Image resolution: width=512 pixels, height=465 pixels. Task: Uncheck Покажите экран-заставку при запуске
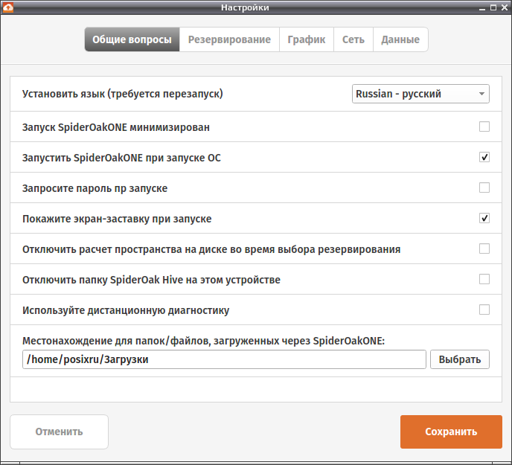[484, 218]
